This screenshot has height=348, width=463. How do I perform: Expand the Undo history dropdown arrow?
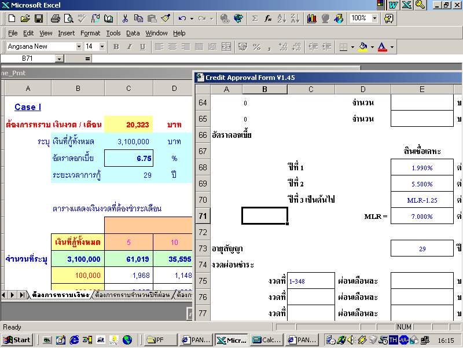(192, 19)
